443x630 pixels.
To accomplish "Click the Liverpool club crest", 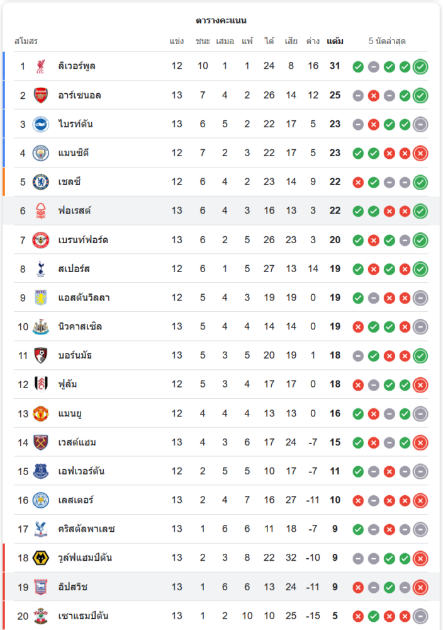I will 41,66.
